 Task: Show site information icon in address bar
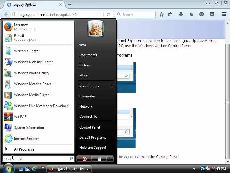[x=14, y=14]
